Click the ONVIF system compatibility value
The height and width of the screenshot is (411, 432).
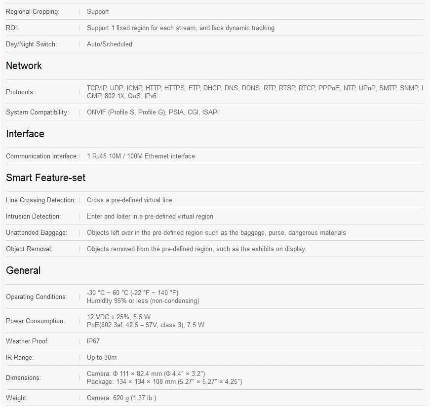[x=153, y=112]
